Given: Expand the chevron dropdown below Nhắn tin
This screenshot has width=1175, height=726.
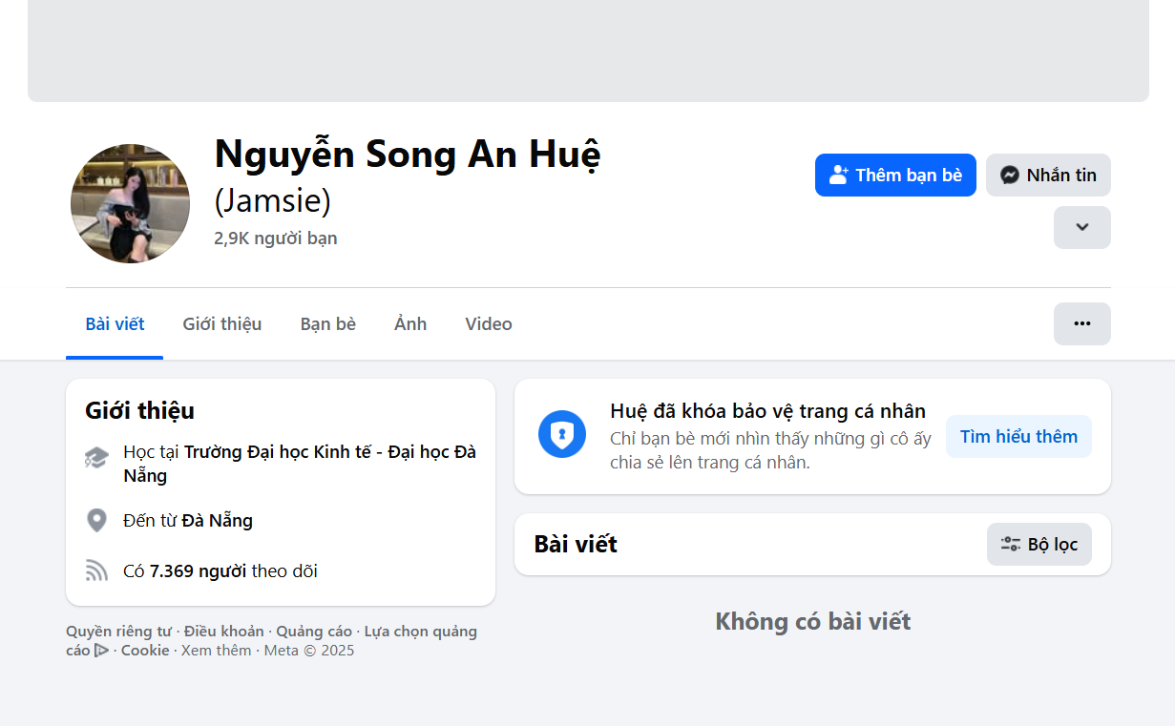Looking at the screenshot, I should (1081, 227).
